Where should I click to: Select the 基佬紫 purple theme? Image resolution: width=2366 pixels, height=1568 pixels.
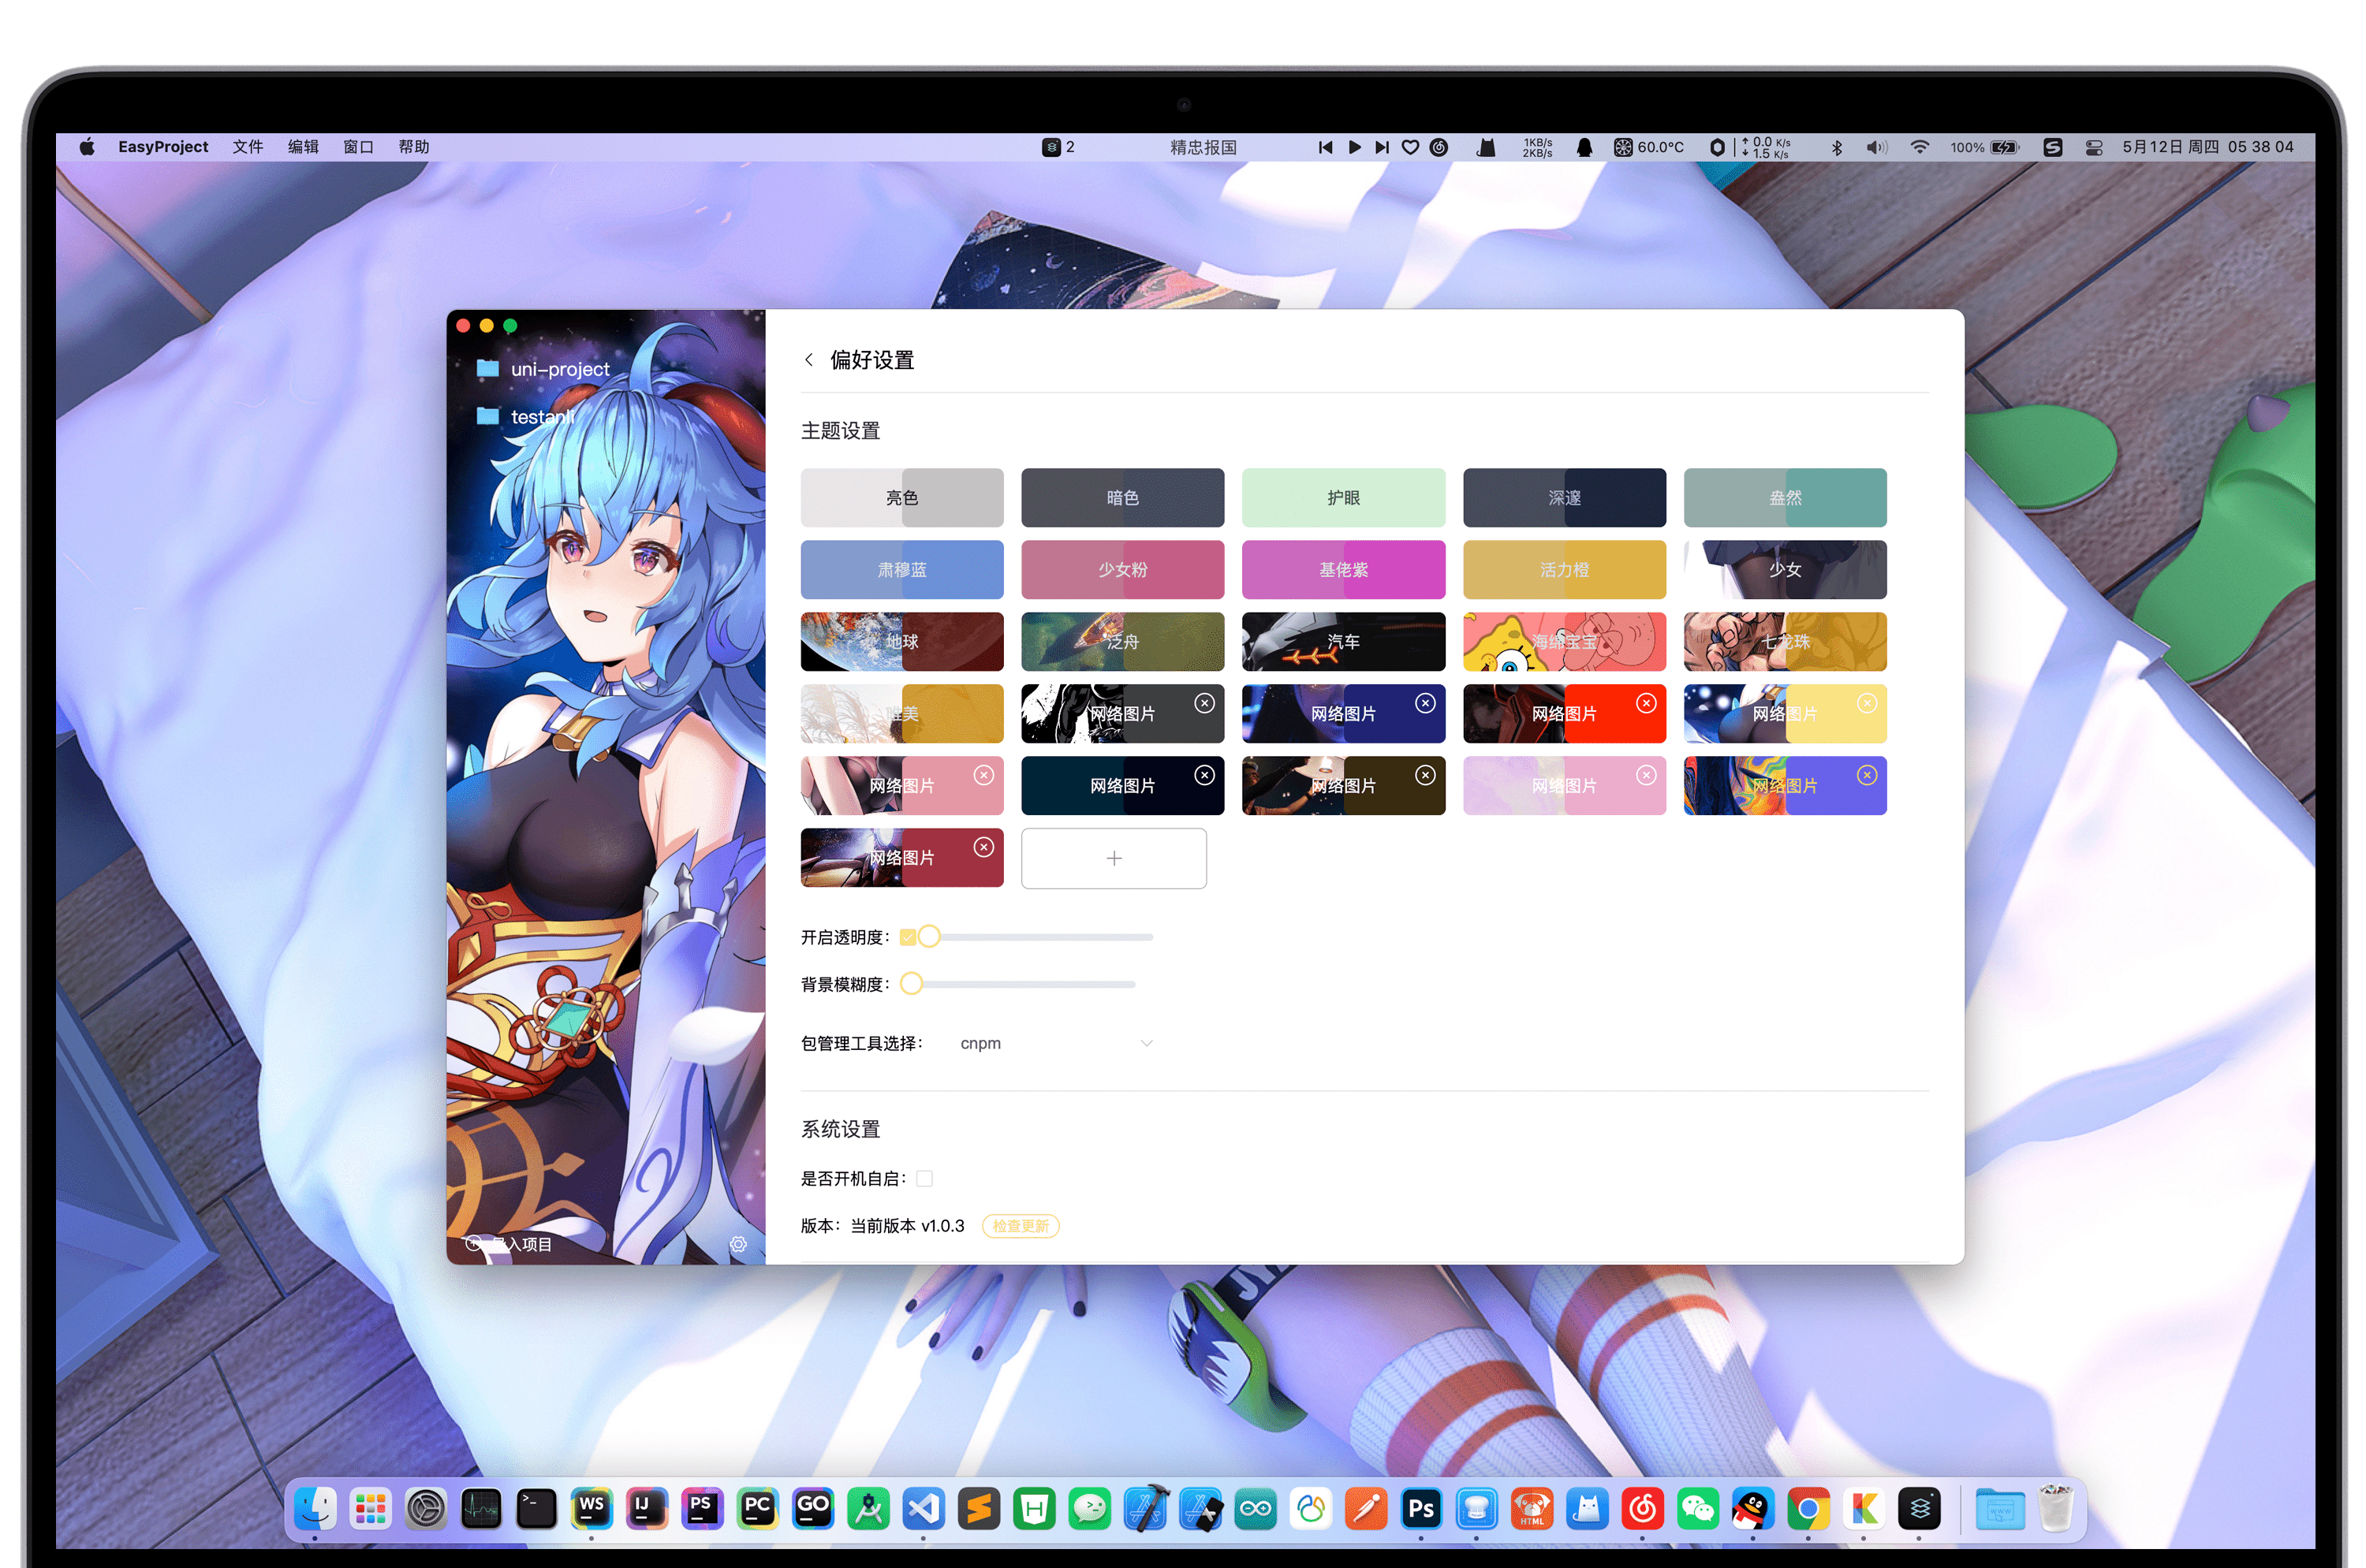point(1344,569)
